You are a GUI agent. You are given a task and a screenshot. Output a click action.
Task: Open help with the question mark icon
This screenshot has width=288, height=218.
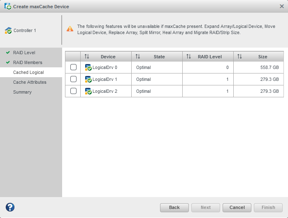coord(10,207)
